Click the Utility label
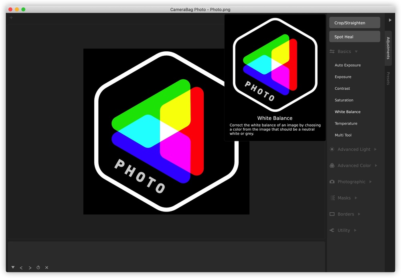Screen dimensions: 401x278 click(344, 230)
